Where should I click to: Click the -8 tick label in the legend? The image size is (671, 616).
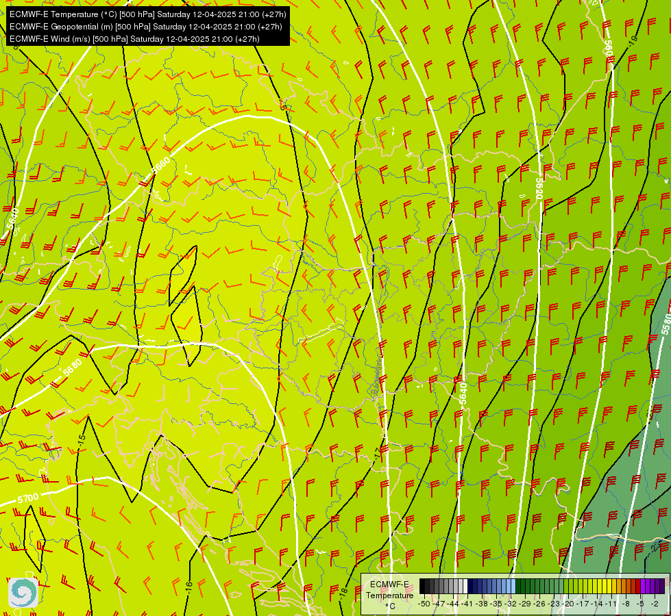(626, 604)
